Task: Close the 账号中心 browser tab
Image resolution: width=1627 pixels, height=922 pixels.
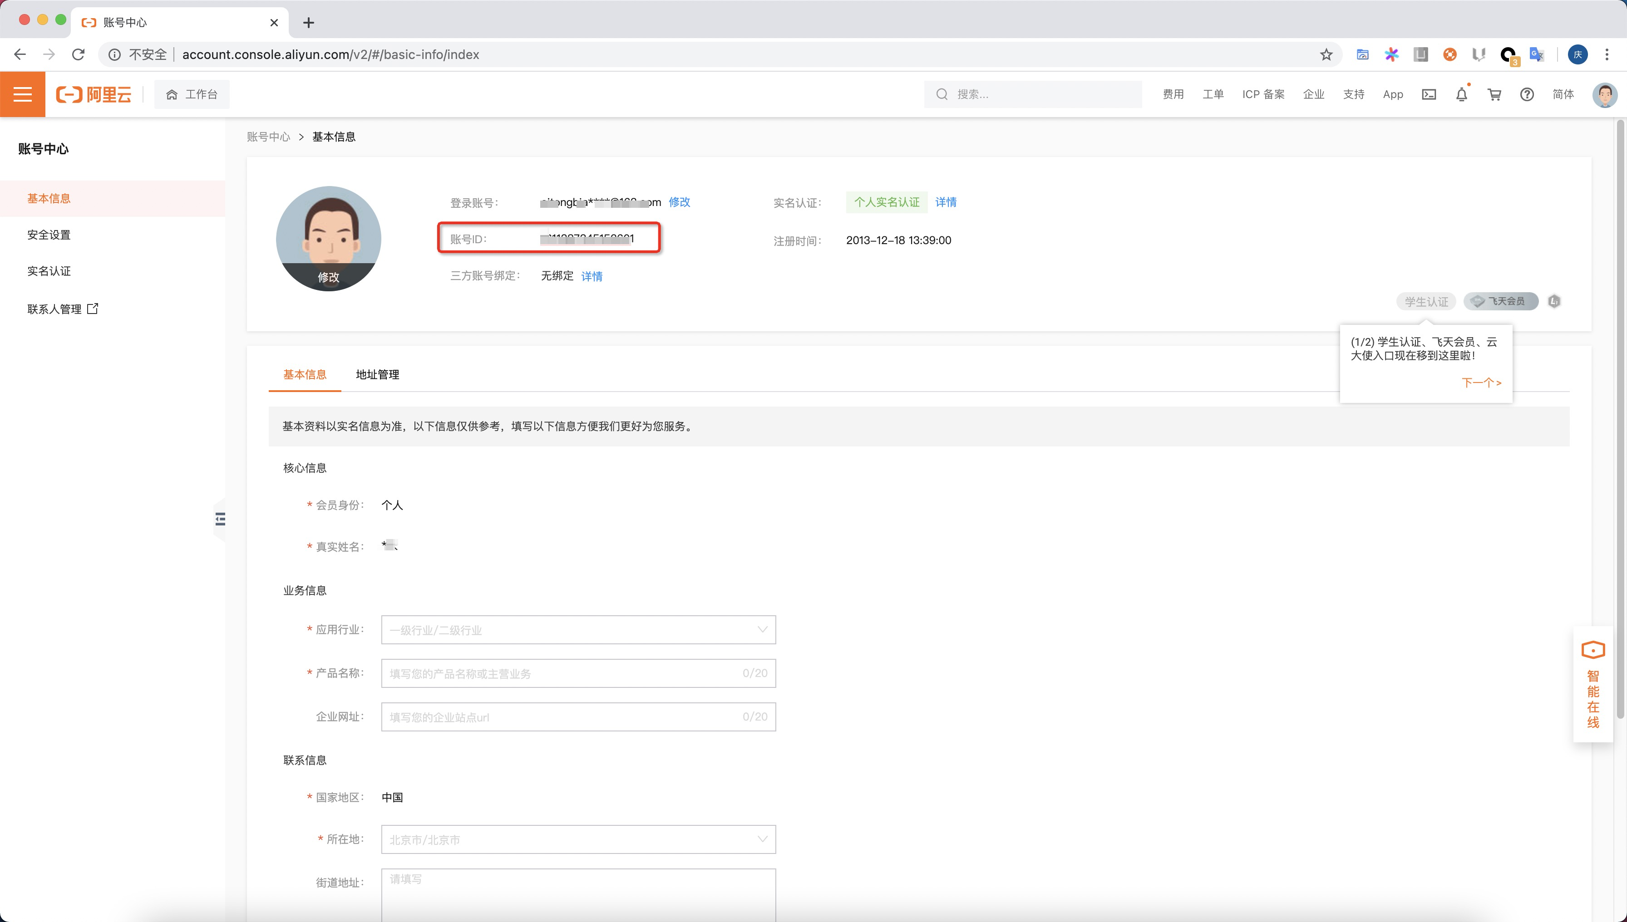Action: [x=274, y=23]
